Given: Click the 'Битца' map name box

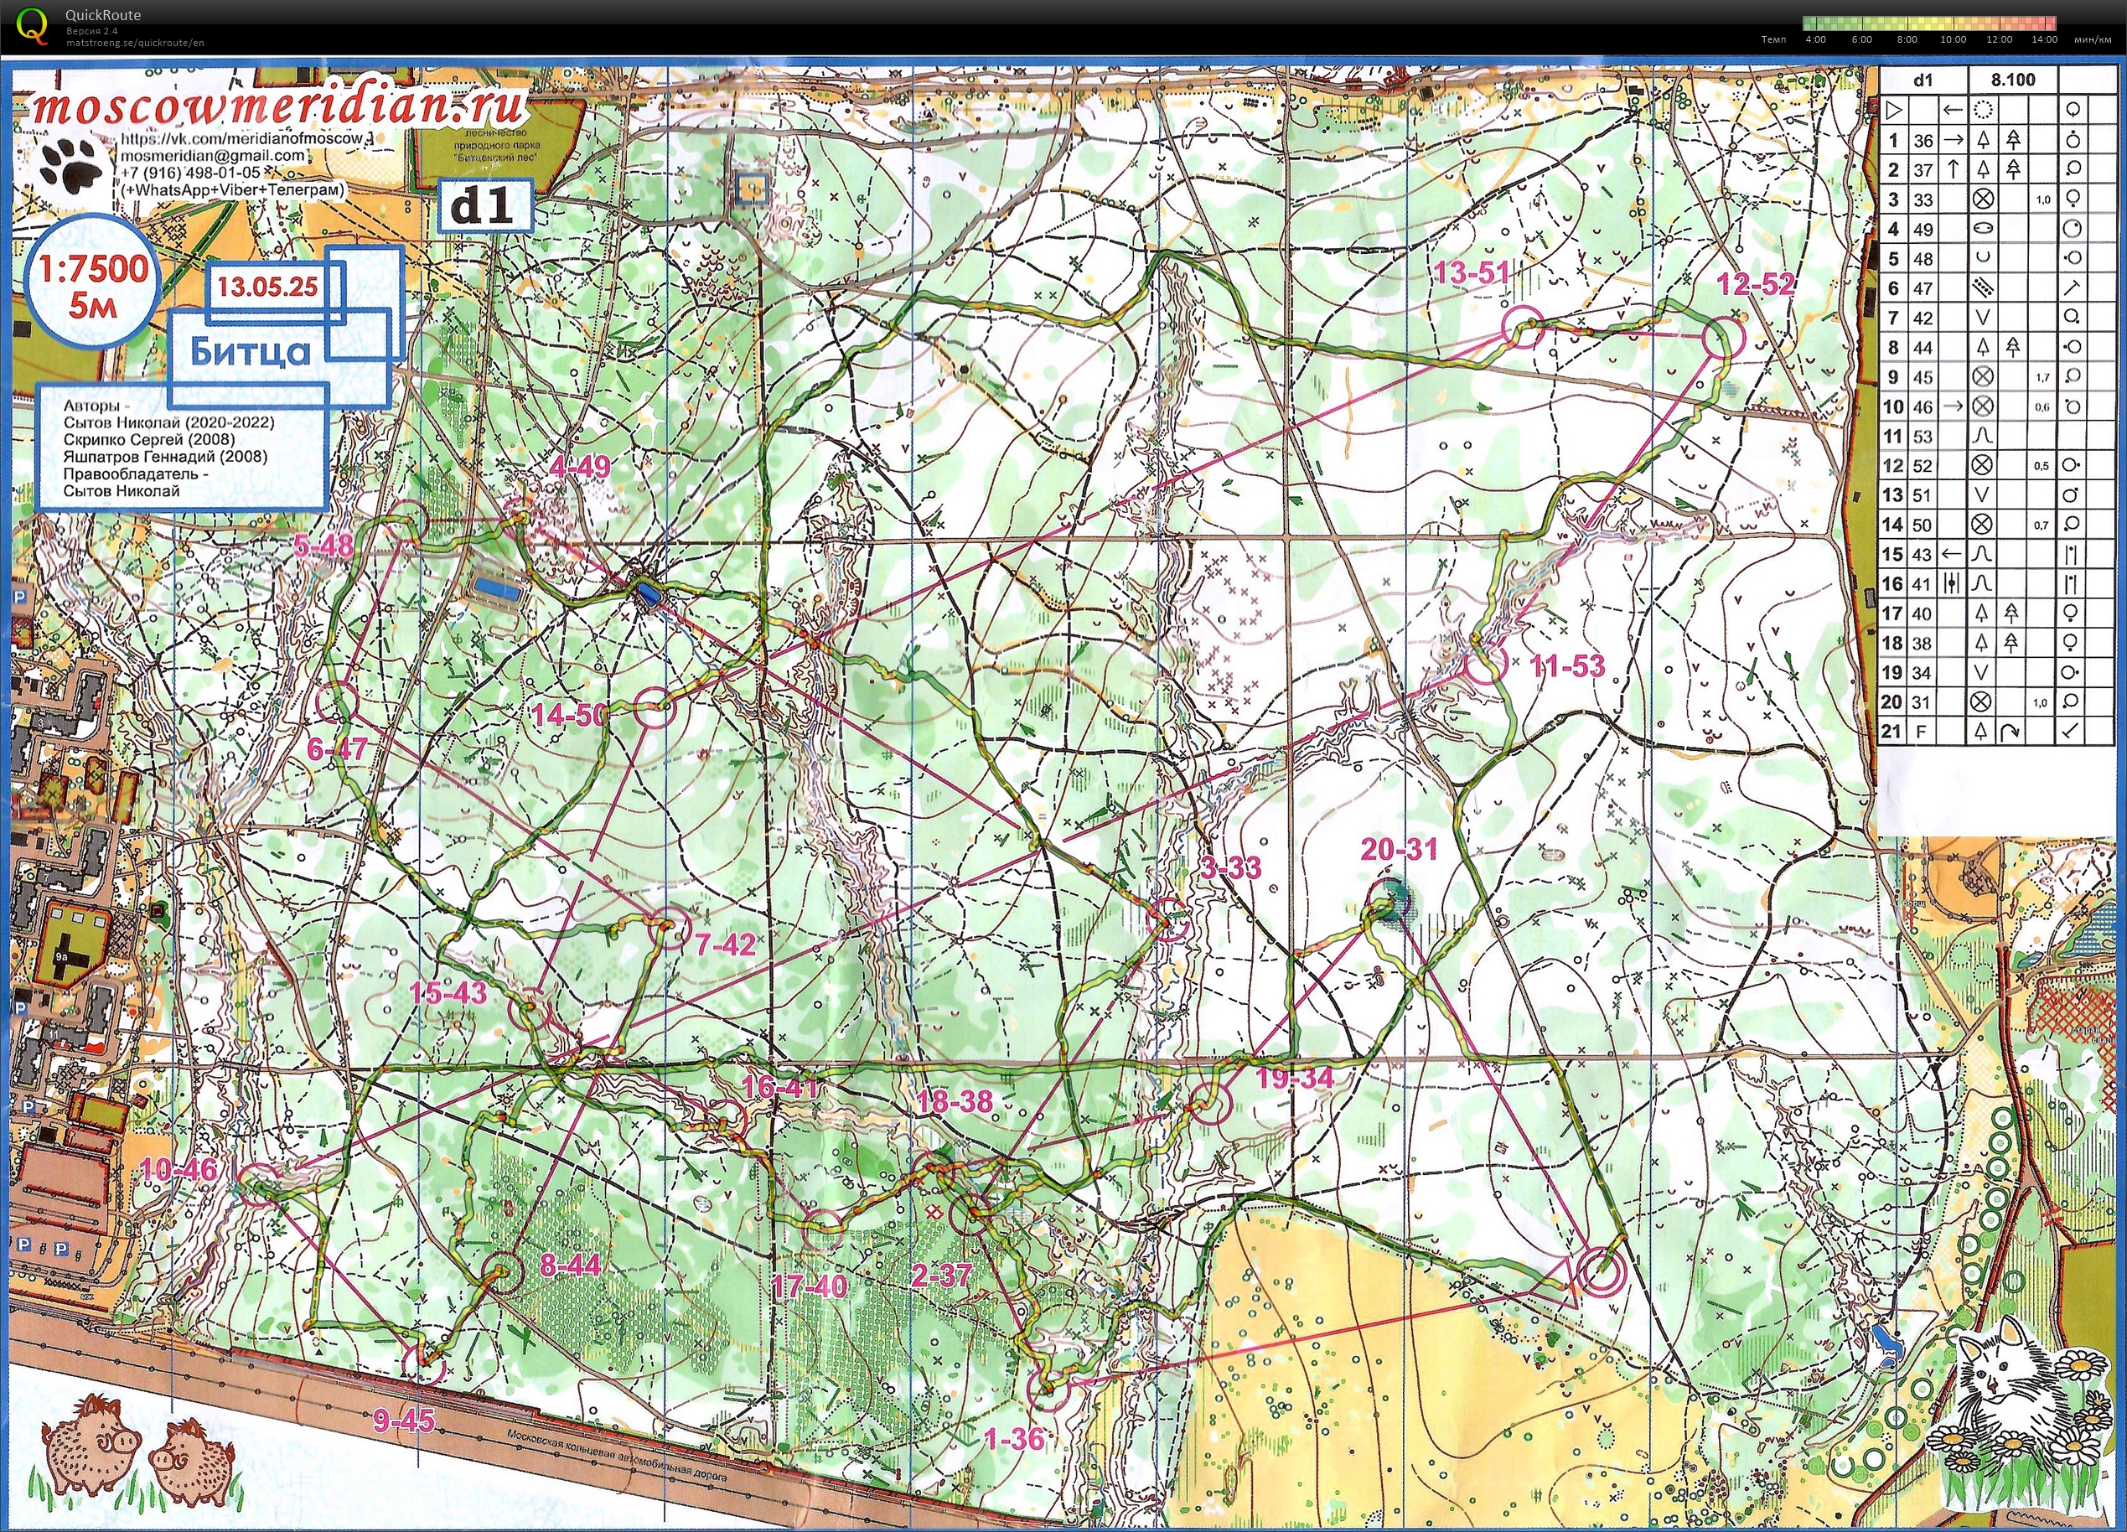Looking at the screenshot, I should click(250, 352).
